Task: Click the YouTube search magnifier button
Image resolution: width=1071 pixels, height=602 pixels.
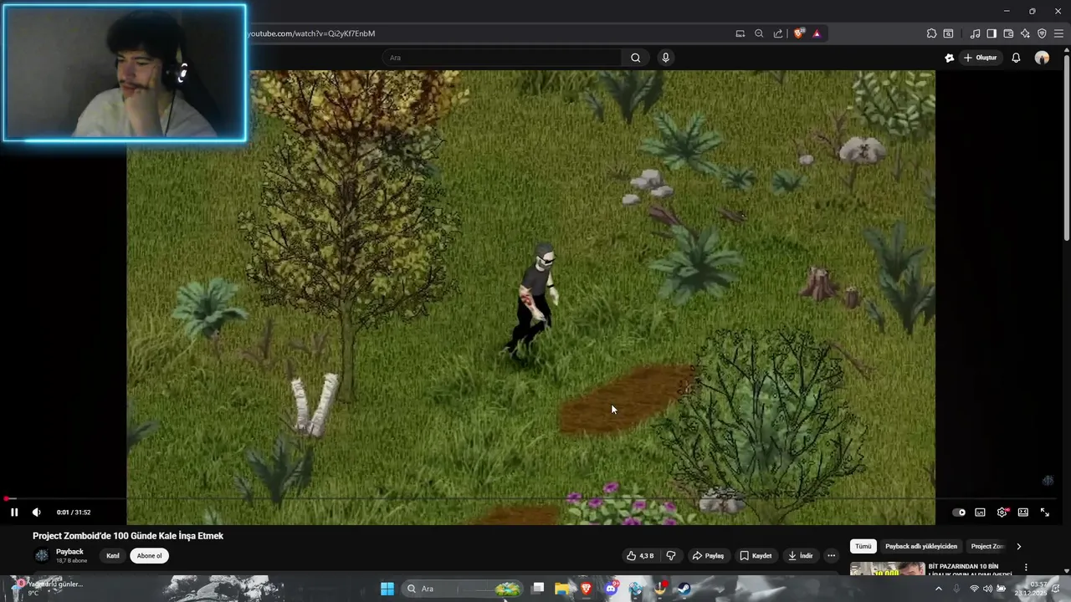Action: [x=636, y=58]
